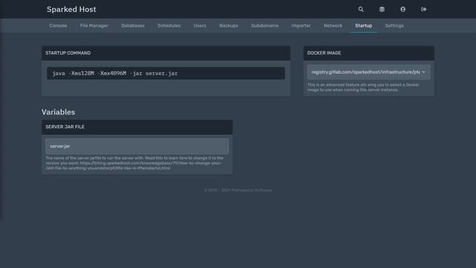
Task: Click the DOCKER IMAGE header
Action: pos(324,53)
